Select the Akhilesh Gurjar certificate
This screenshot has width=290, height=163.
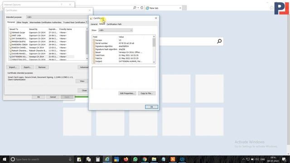tap(42, 33)
